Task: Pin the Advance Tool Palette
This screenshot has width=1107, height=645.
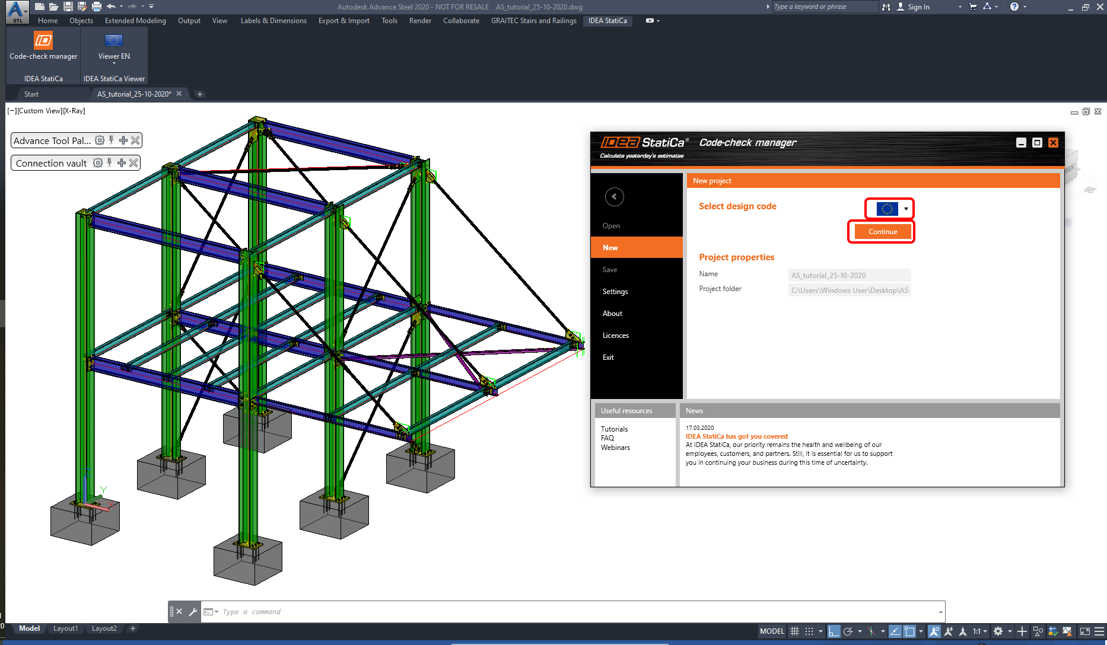Action: [111, 141]
